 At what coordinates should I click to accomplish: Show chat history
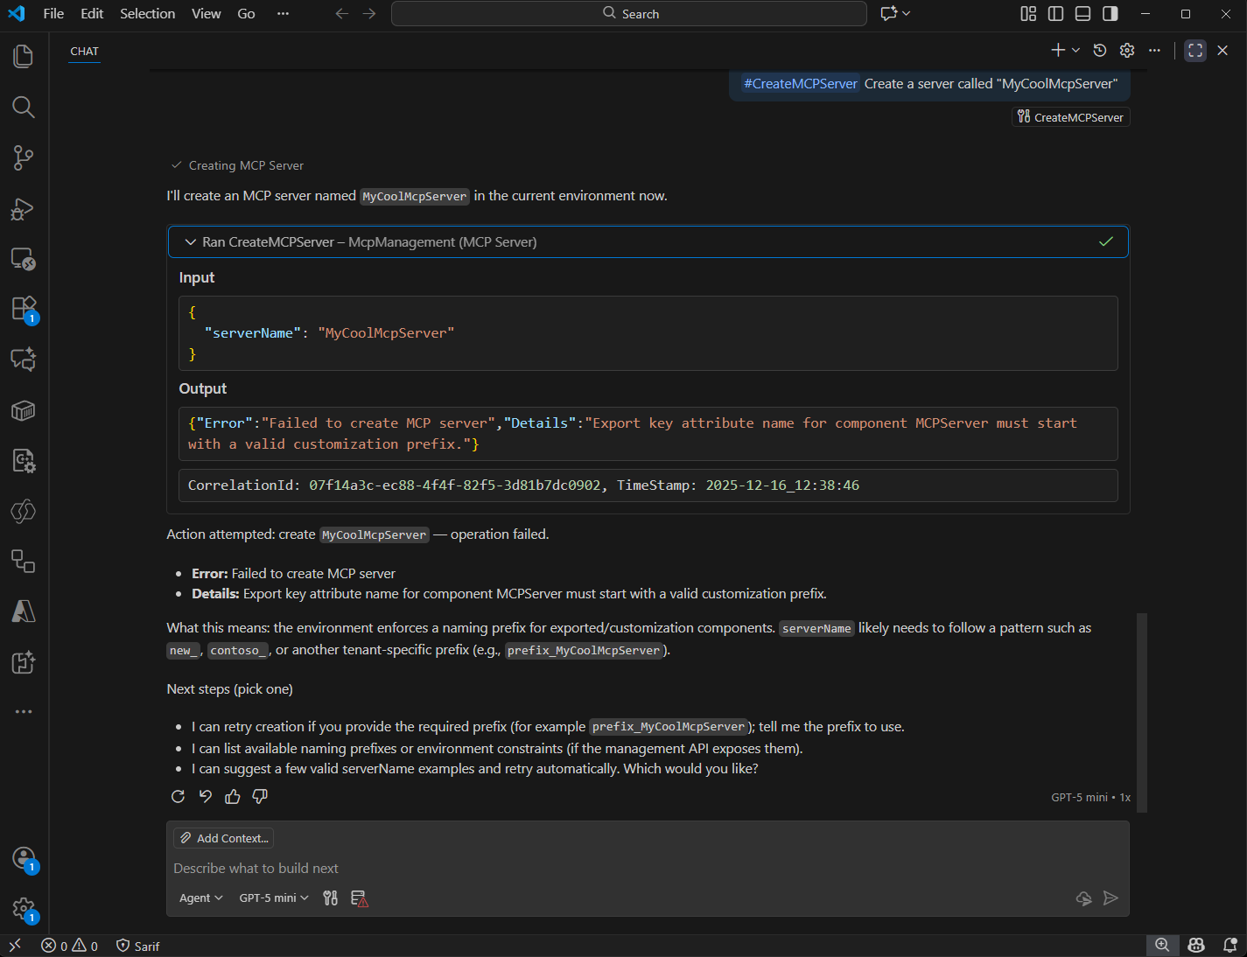pos(1100,51)
